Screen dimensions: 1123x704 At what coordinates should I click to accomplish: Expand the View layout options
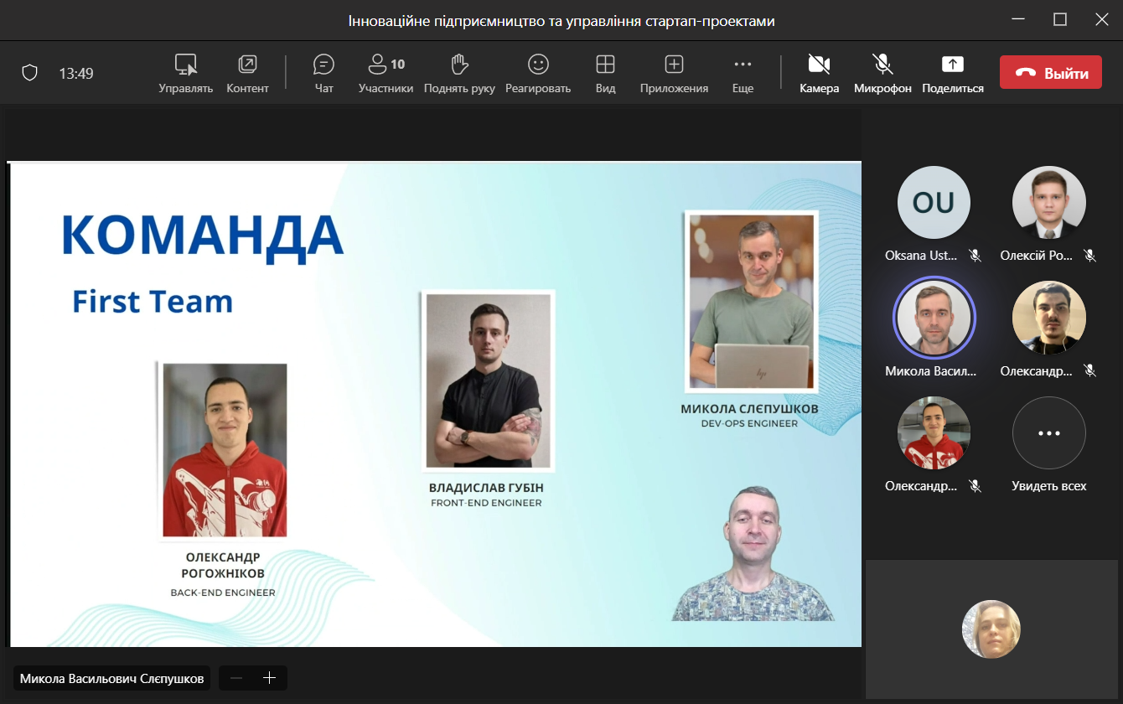tap(605, 73)
